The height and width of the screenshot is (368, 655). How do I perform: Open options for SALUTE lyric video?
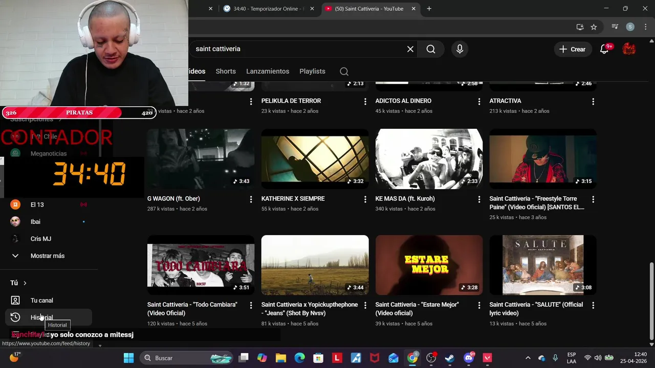point(593,305)
